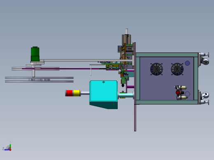Select the filled blue circle on cabinet panel
The image size is (214, 160).
187,63
